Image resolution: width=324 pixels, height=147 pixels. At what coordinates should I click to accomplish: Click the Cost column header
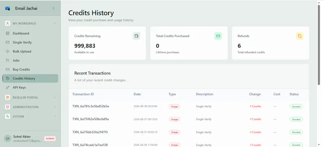pyautogui.click(x=277, y=94)
